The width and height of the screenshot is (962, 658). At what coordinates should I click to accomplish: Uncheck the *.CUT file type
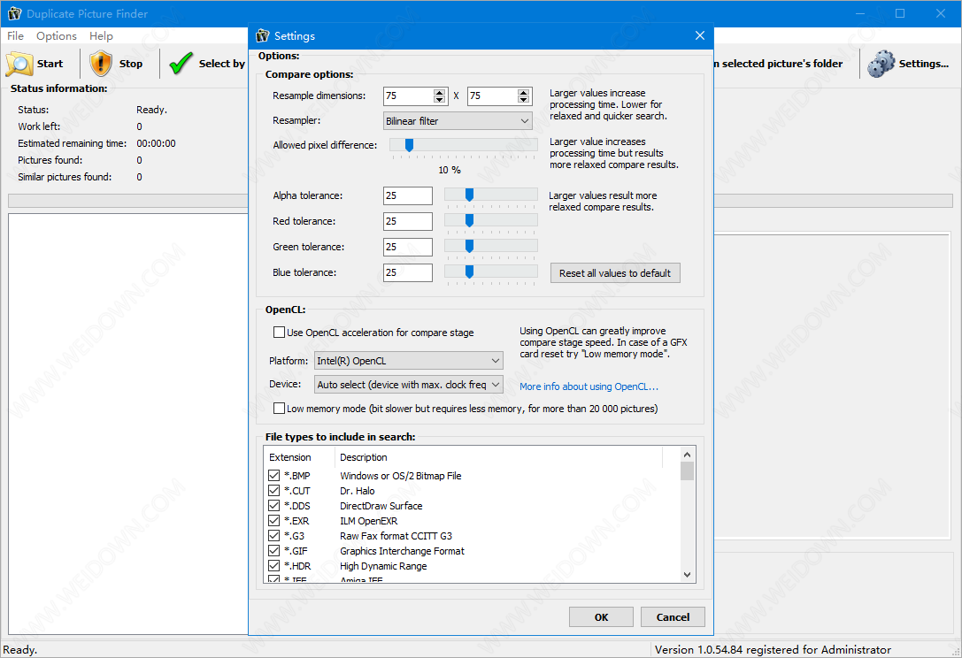tap(274, 491)
